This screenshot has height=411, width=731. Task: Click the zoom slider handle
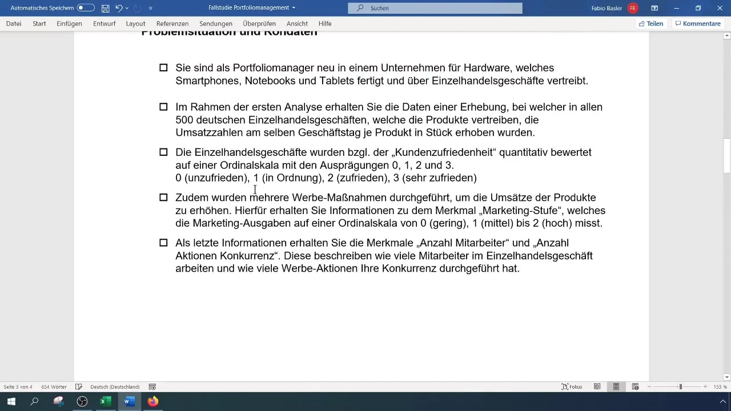coord(680,386)
